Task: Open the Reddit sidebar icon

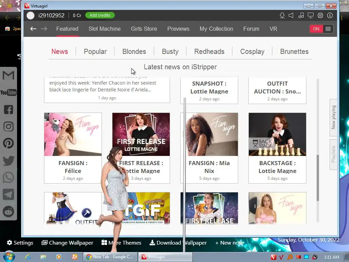Action: pos(9,211)
